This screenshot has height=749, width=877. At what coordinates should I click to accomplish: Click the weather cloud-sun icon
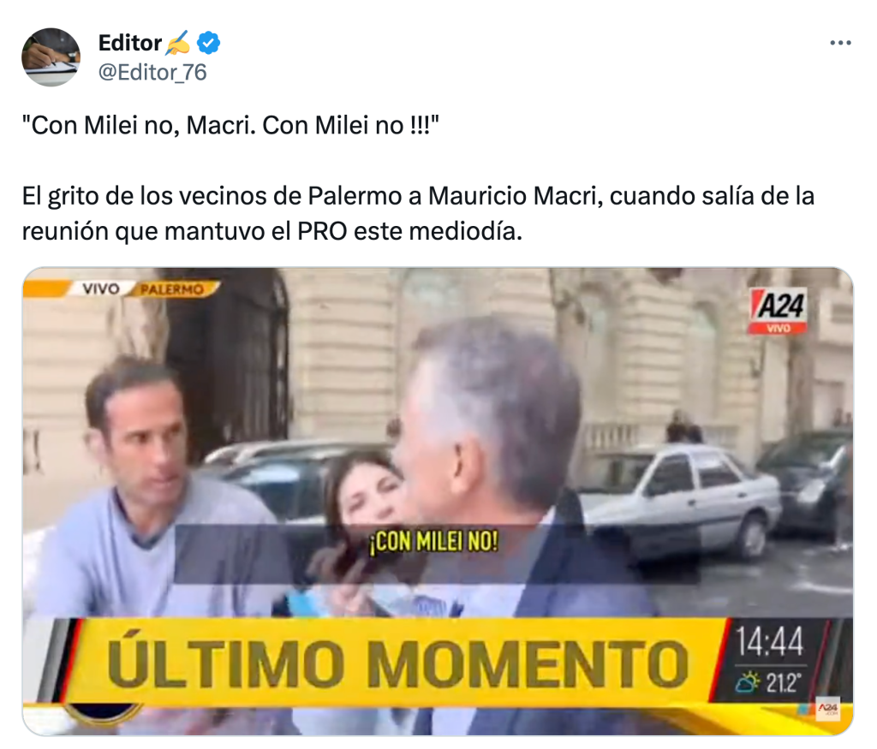point(749,682)
